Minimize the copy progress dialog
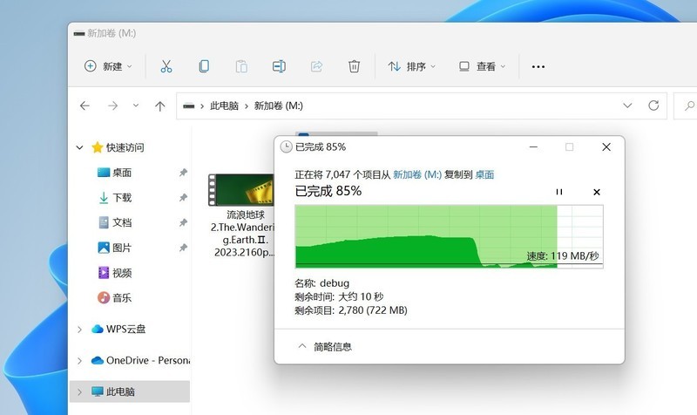This screenshot has width=697, height=415. (x=533, y=146)
